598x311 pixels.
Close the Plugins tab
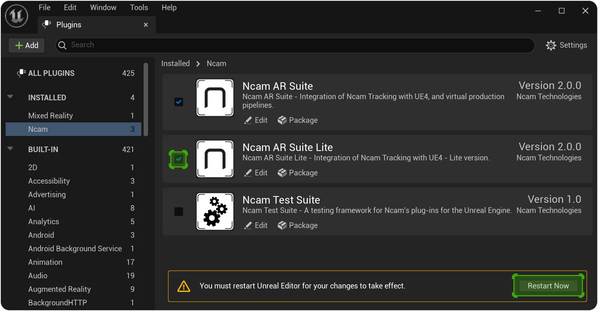[x=146, y=25]
